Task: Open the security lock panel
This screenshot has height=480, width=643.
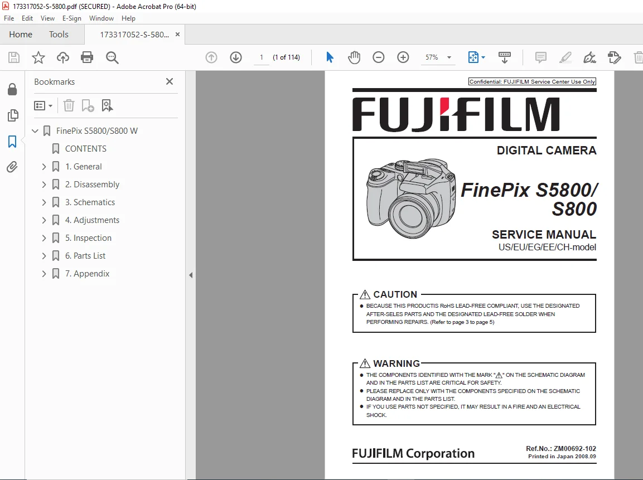Action: (12, 89)
